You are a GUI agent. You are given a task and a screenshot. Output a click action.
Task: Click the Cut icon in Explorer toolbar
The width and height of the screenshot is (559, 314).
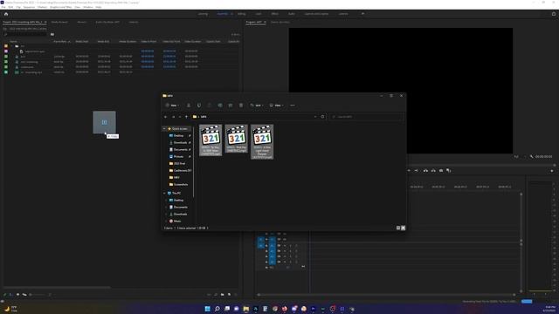click(189, 106)
